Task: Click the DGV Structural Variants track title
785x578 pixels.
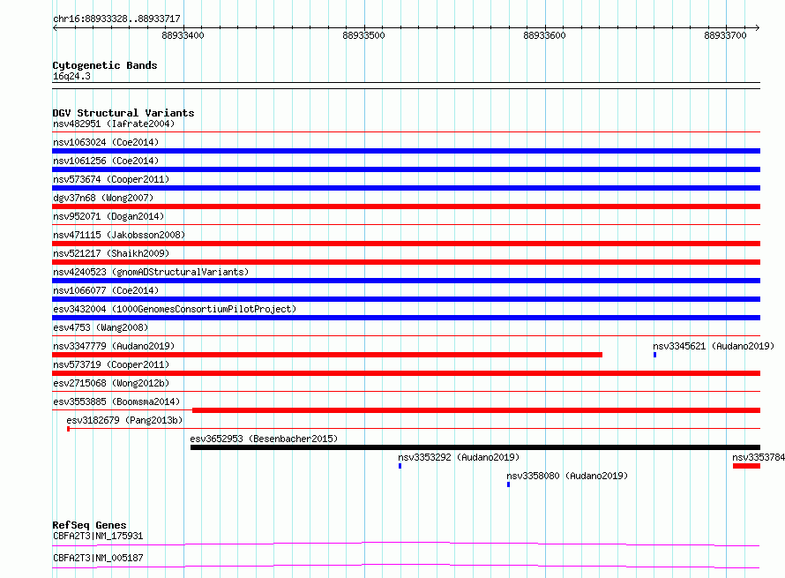Action: pyautogui.click(x=123, y=113)
